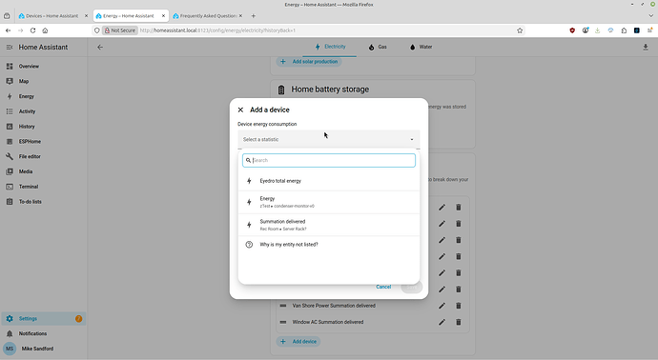Download energy data with top-right icon
This screenshot has width=658, height=360.
[x=646, y=48]
